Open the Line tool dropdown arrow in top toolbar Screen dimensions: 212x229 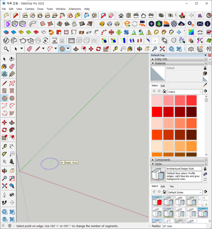43,48
